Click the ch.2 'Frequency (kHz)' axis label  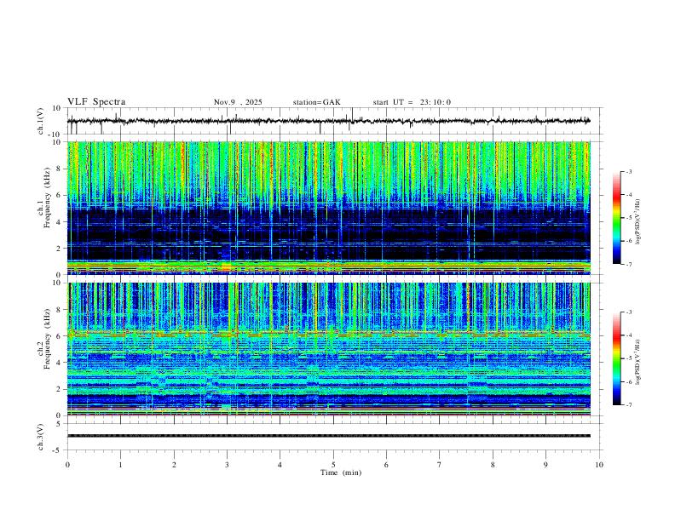(x=48, y=339)
